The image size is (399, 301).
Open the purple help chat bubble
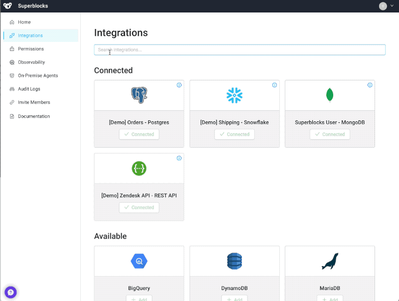pyautogui.click(x=10, y=292)
